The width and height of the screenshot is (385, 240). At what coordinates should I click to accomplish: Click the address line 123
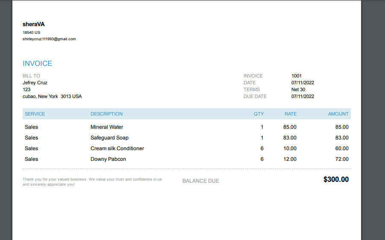(26, 89)
